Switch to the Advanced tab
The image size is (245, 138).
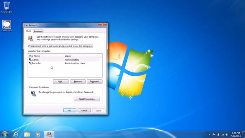click(x=38, y=31)
